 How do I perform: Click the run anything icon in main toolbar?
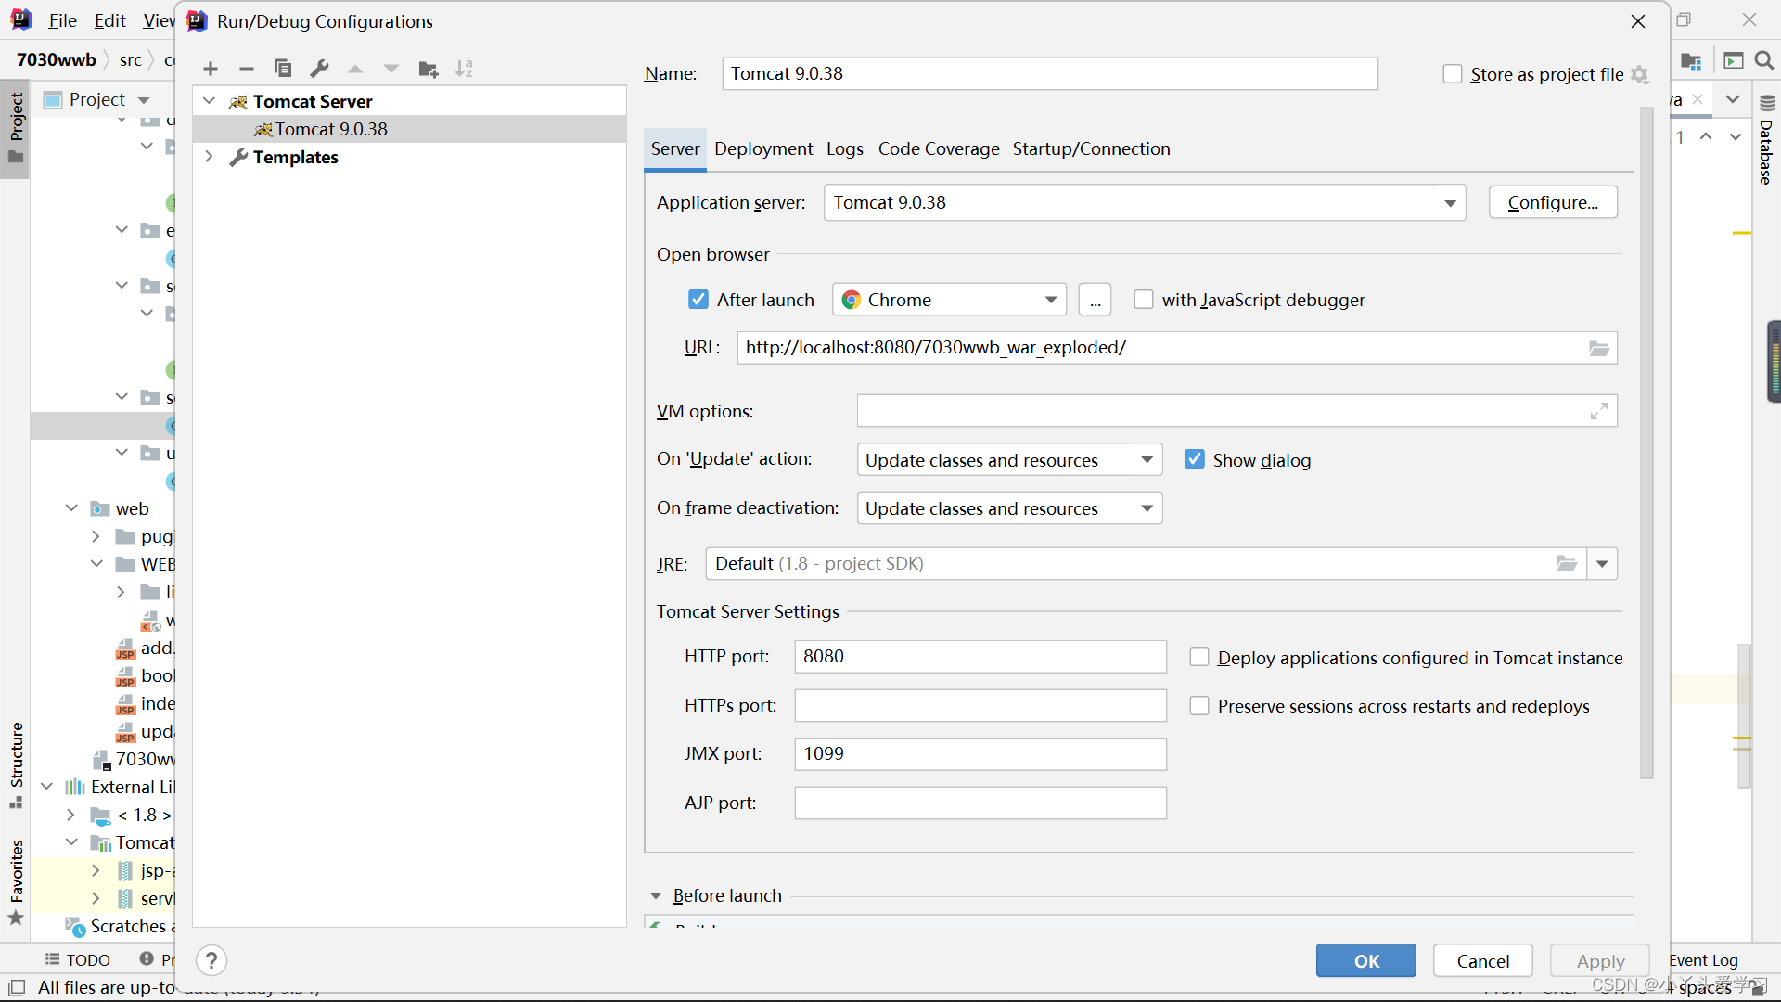coord(1733,60)
